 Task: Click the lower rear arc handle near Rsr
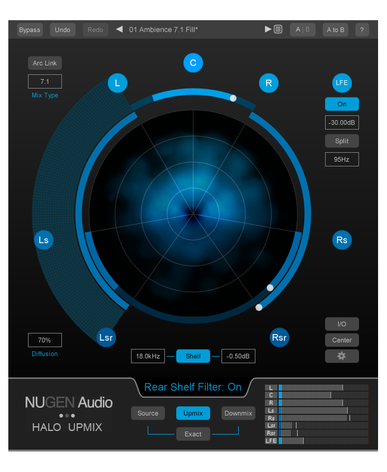click(258, 307)
